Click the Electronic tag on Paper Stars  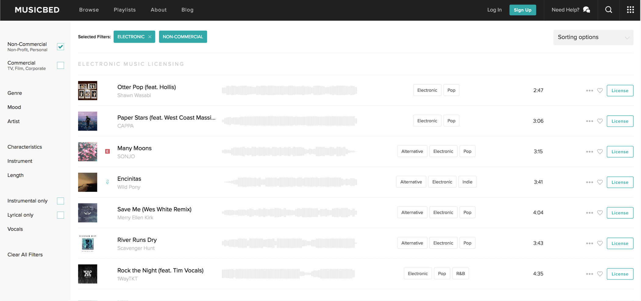point(427,121)
